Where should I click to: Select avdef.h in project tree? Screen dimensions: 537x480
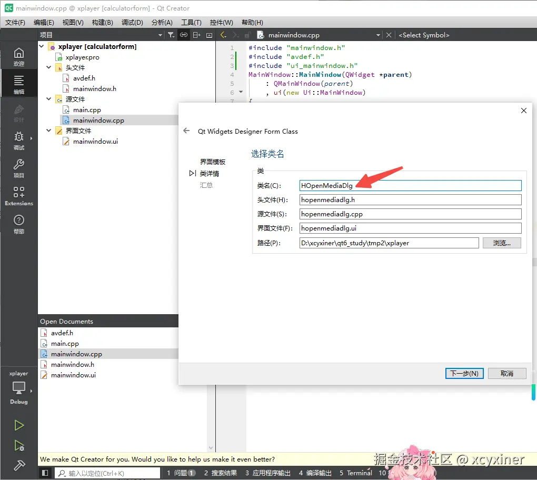tap(84, 78)
